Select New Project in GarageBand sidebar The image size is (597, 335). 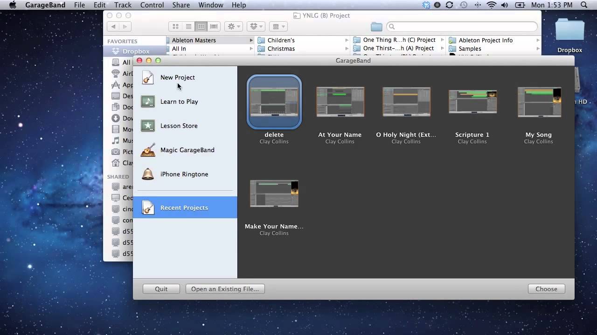pyautogui.click(x=185, y=77)
